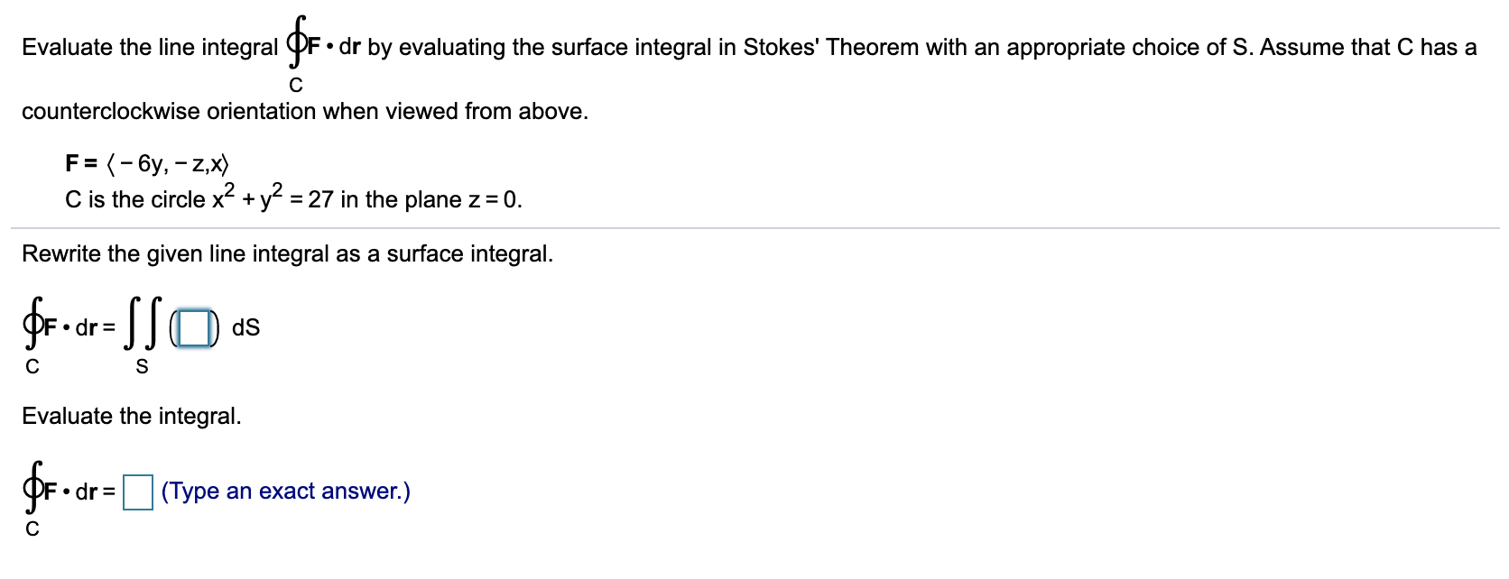Click the instruction 'Rewrite the given line integral as a surface integral'
The height and width of the screenshot is (579, 1509).
(287, 253)
